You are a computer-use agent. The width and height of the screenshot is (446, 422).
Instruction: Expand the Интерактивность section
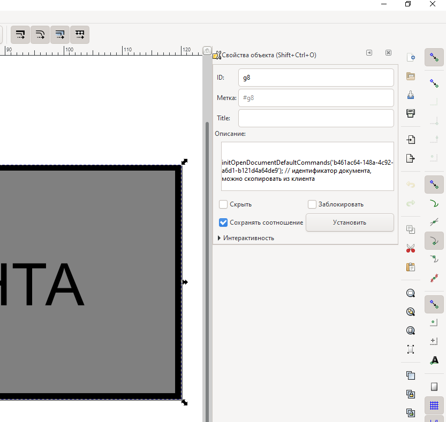pyautogui.click(x=220, y=238)
